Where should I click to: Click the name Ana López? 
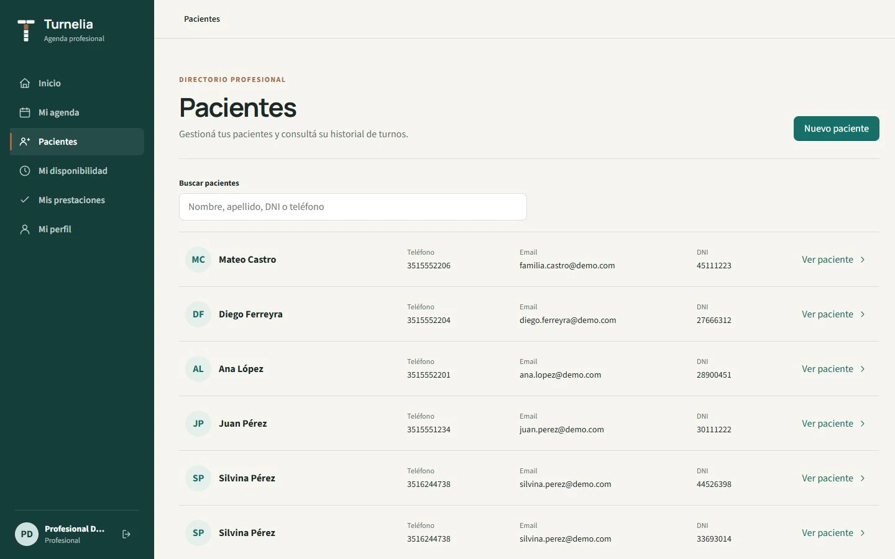[x=241, y=369]
